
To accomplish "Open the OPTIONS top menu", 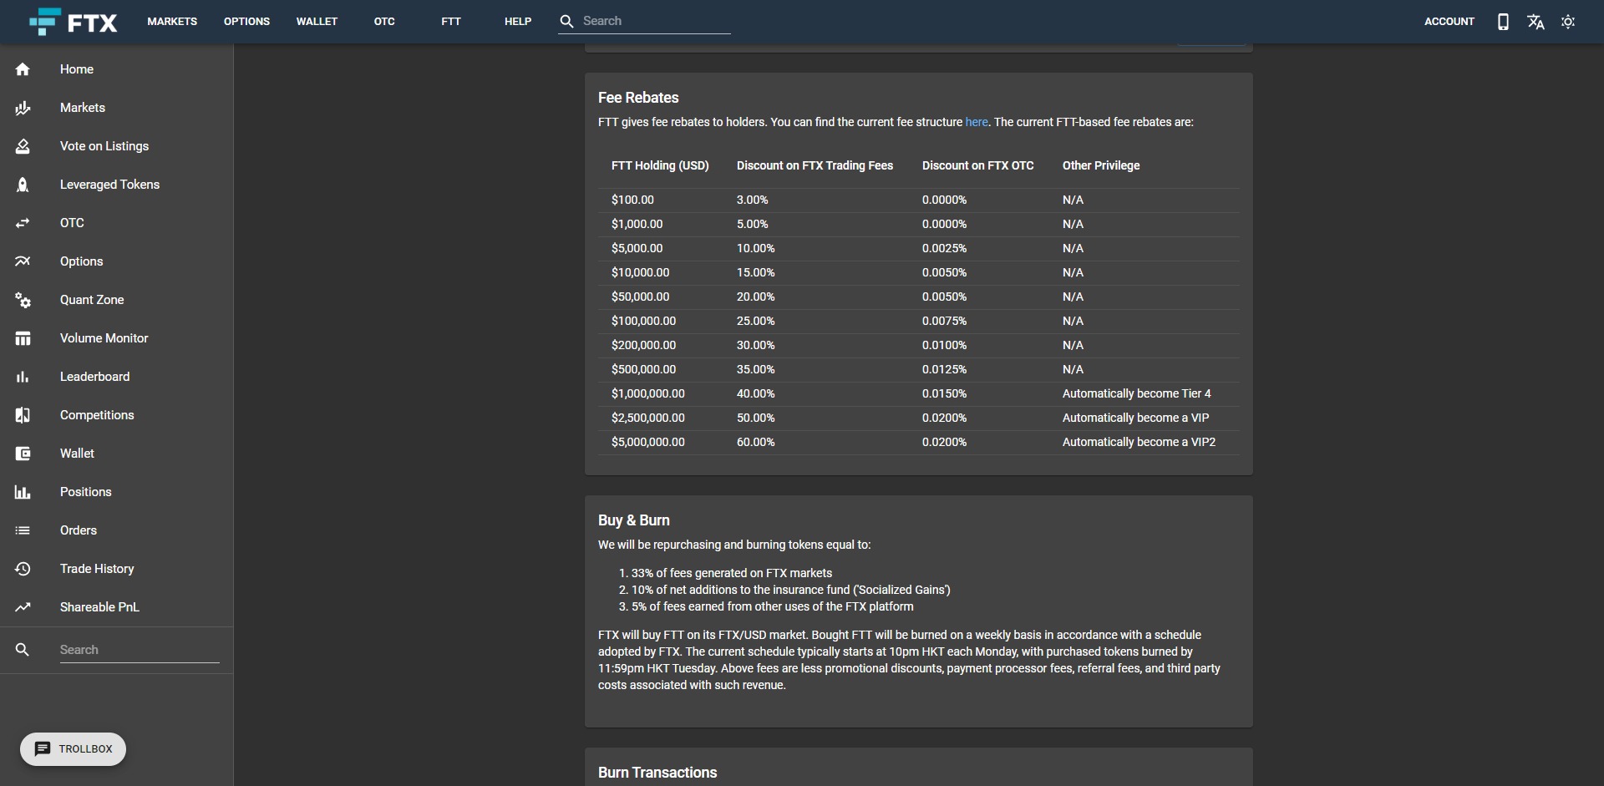I will pos(246,22).
